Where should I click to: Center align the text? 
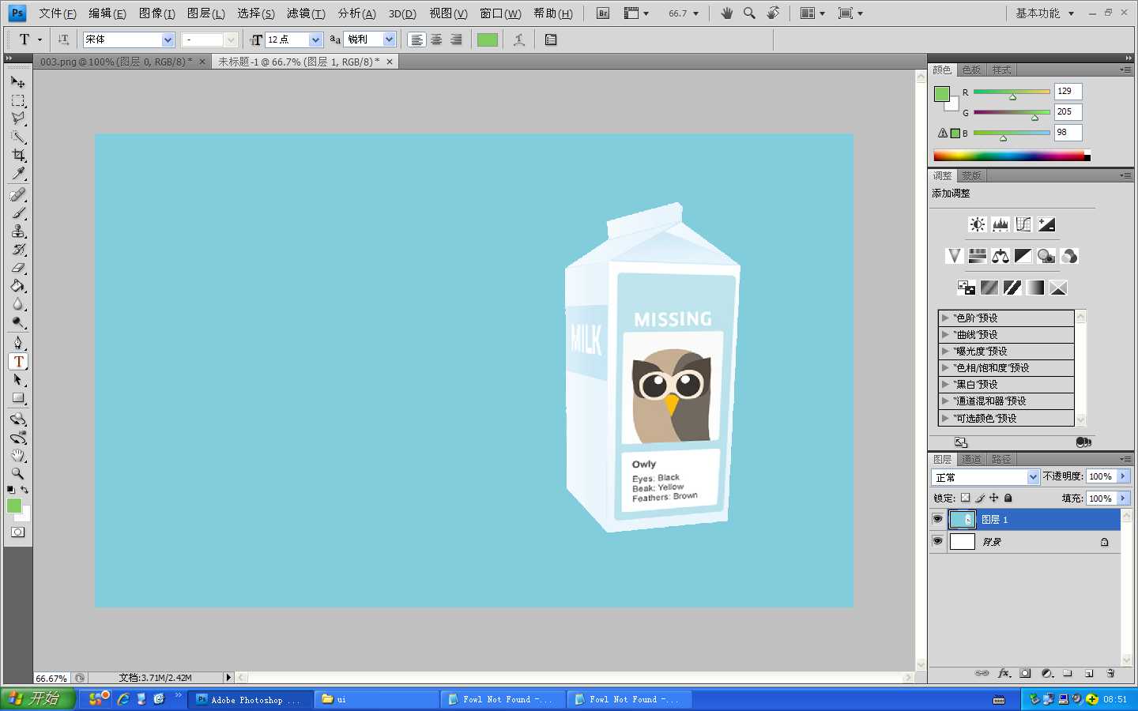[x=436, y=39]
